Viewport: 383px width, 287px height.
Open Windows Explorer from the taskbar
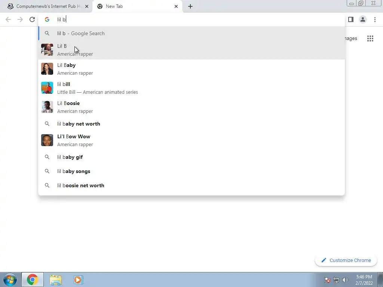pos(56,280)
